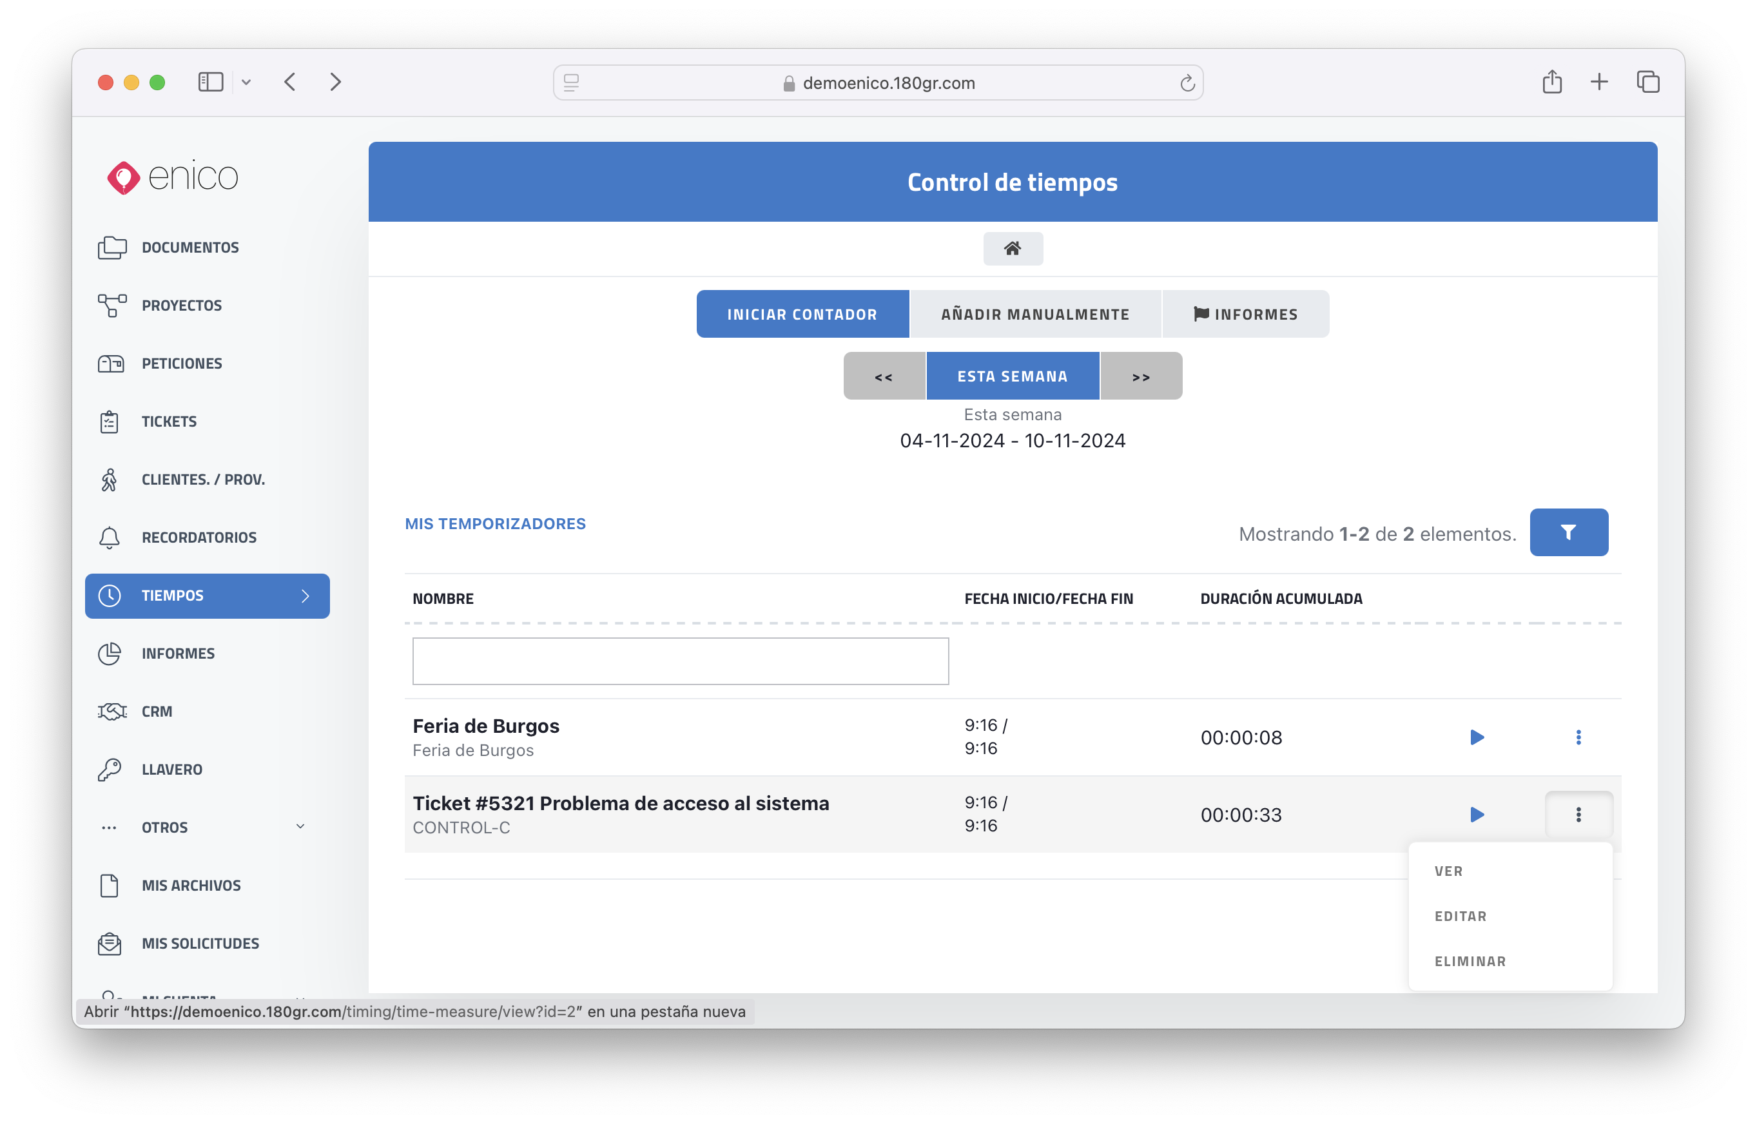This screenshot has height=1124, width=1757.
Task: Click Añadir Manualmente button
Action: (x=1035, y=315)
